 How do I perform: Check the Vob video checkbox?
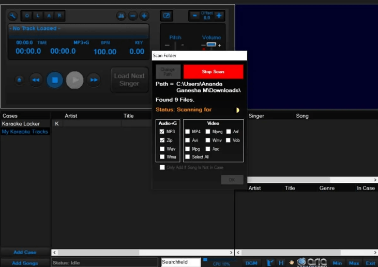(x=228, y=140)
